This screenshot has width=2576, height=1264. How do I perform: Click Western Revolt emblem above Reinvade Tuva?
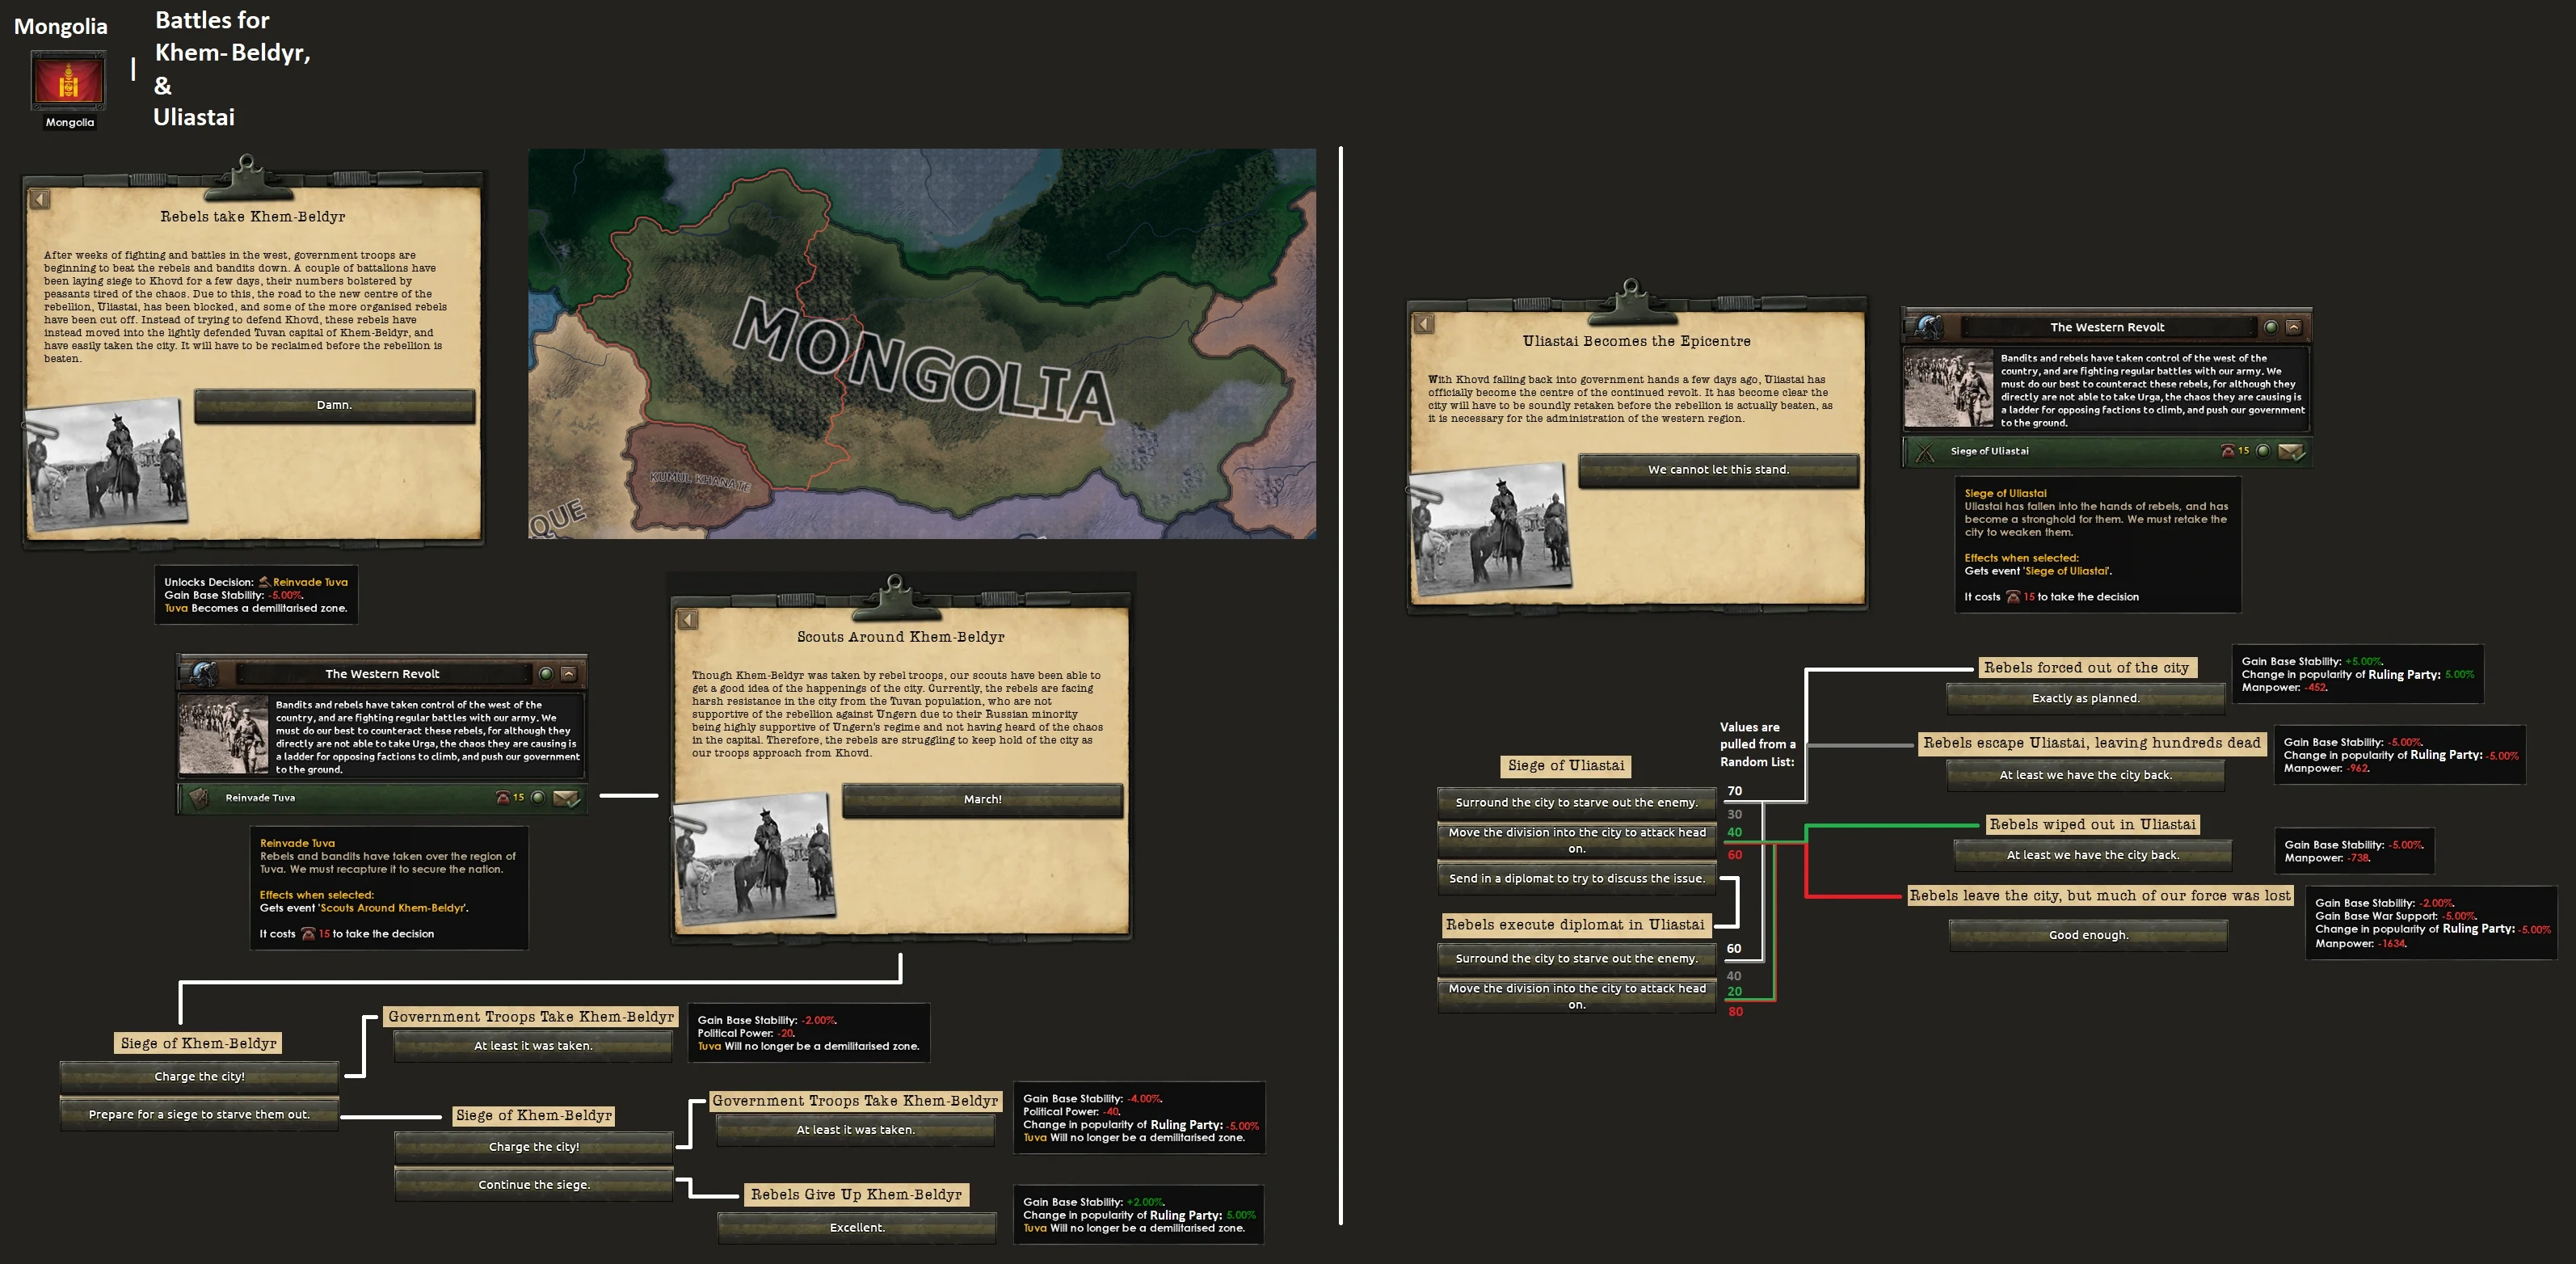(x=204, y=673)
